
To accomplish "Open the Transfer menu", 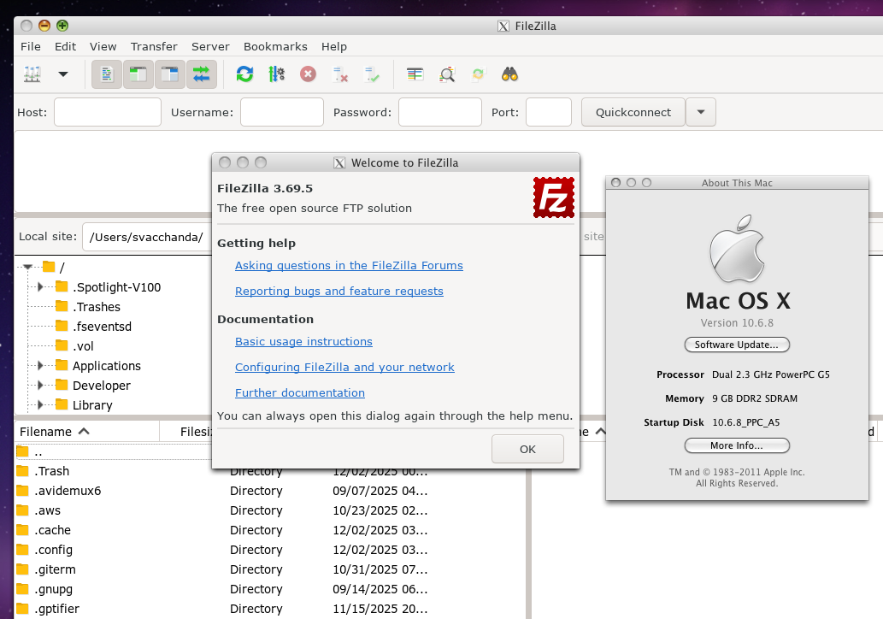I will click(x=154, y=46).
